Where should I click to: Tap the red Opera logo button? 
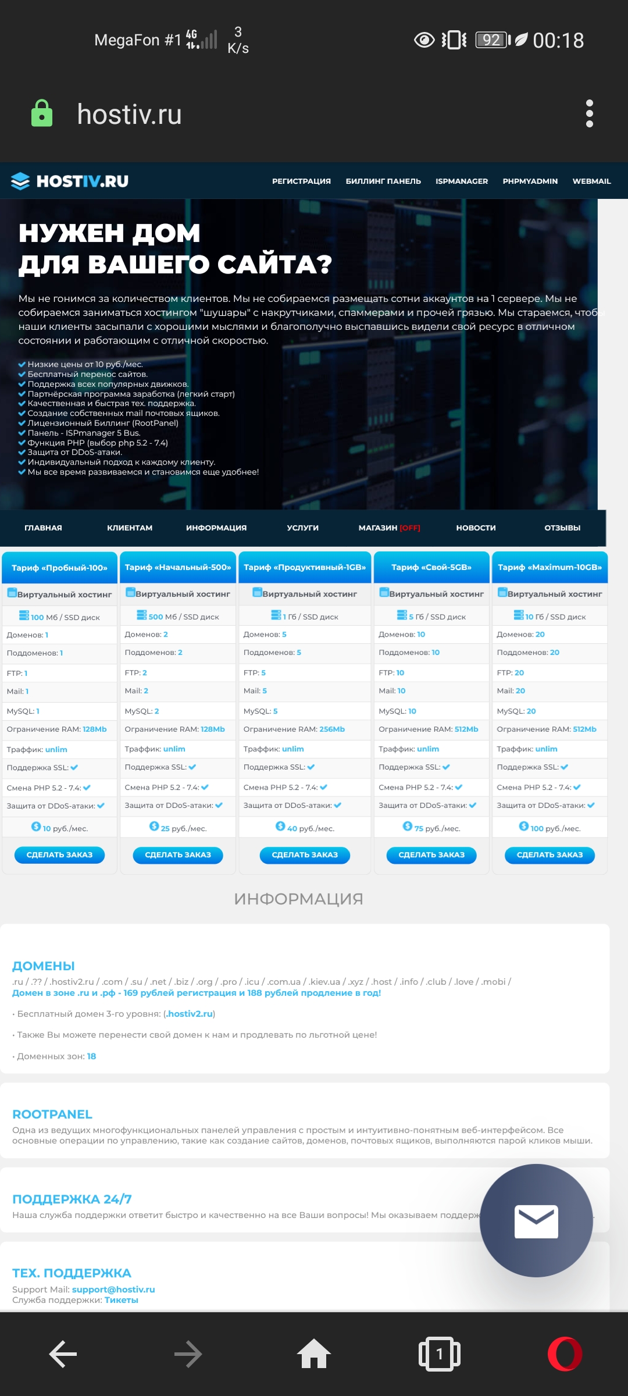[x=565, y=1354]
